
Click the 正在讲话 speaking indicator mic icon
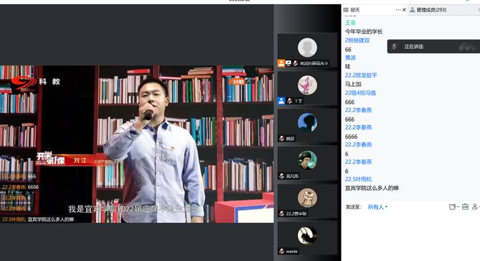click(395, 47)
